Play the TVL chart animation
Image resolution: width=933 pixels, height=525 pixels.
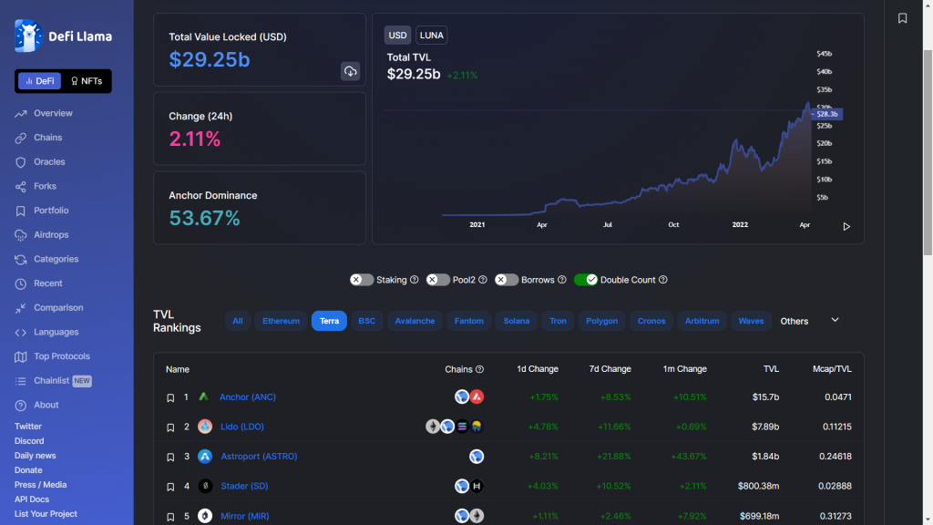846,227
